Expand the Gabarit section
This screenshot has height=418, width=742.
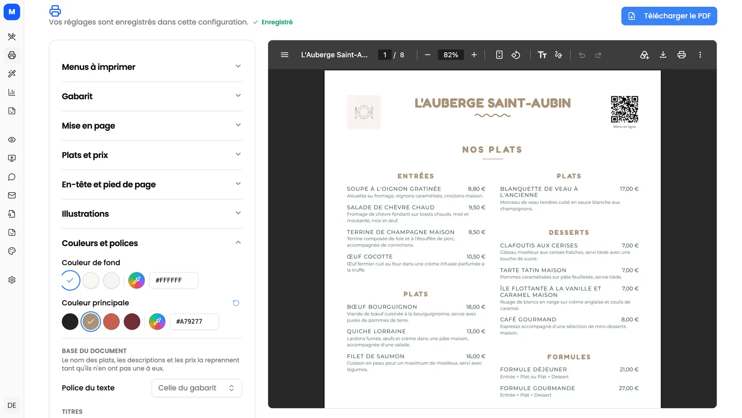pyautogui.click(x=152, y=96)
